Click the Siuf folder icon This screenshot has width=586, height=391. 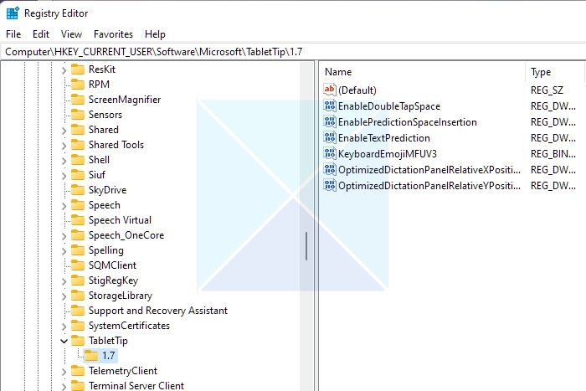(x=78, y=174)
